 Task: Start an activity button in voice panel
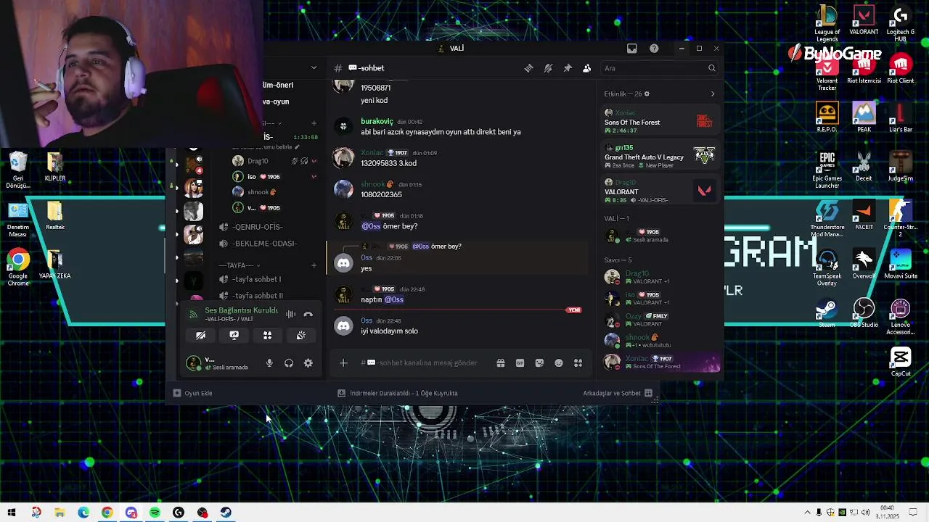pyautogui.click(x=267, y=336)
